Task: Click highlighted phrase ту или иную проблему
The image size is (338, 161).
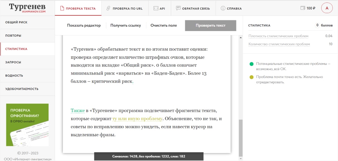Action: 137,119
